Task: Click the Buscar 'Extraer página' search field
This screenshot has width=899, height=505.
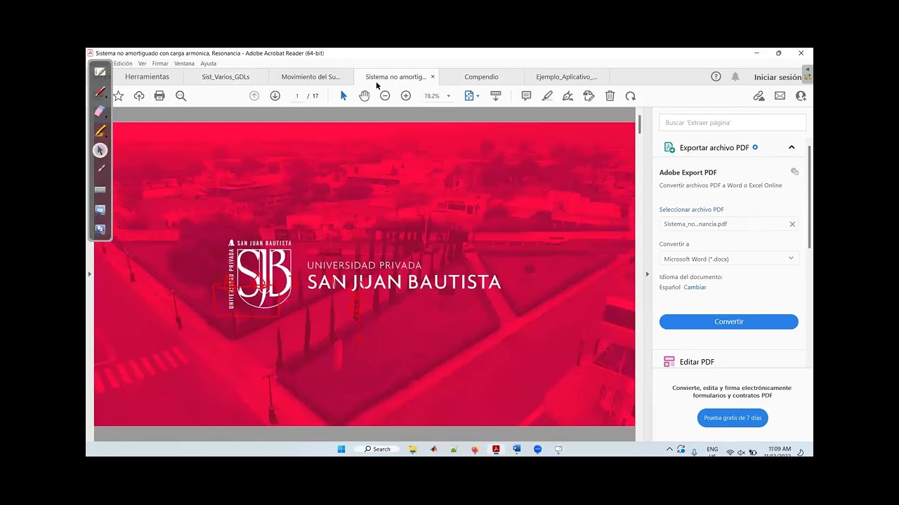Action: coord(733,123)
